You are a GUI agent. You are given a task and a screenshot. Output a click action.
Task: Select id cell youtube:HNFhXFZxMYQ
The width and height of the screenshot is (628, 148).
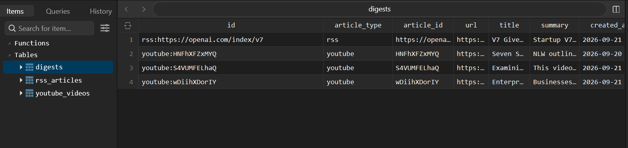point(231,54)
